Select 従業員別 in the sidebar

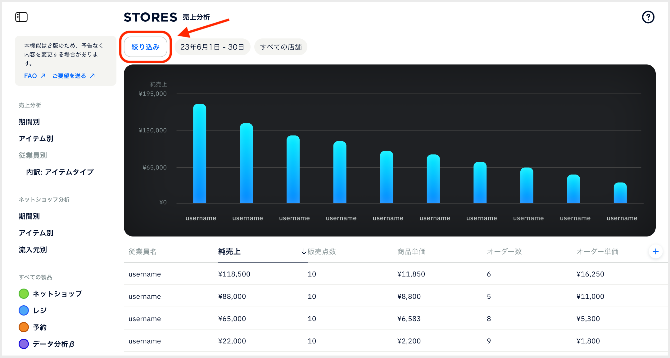tap(33, 155)
